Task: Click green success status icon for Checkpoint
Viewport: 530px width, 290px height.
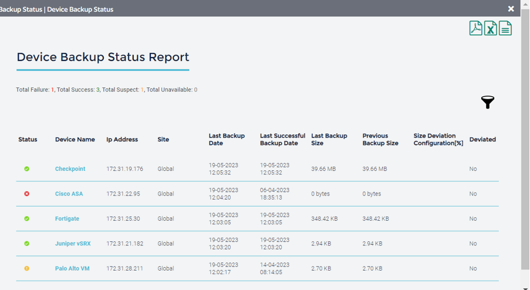Action: pos(27,169)
